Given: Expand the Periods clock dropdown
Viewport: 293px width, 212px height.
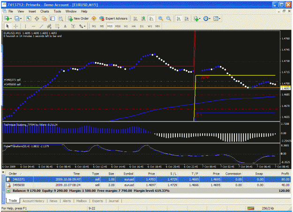Looking at the screenshot, I should click(210, 19).
